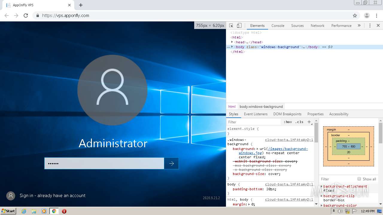
Task: Click the inspect element picker icon
Action: click(231, 26)
